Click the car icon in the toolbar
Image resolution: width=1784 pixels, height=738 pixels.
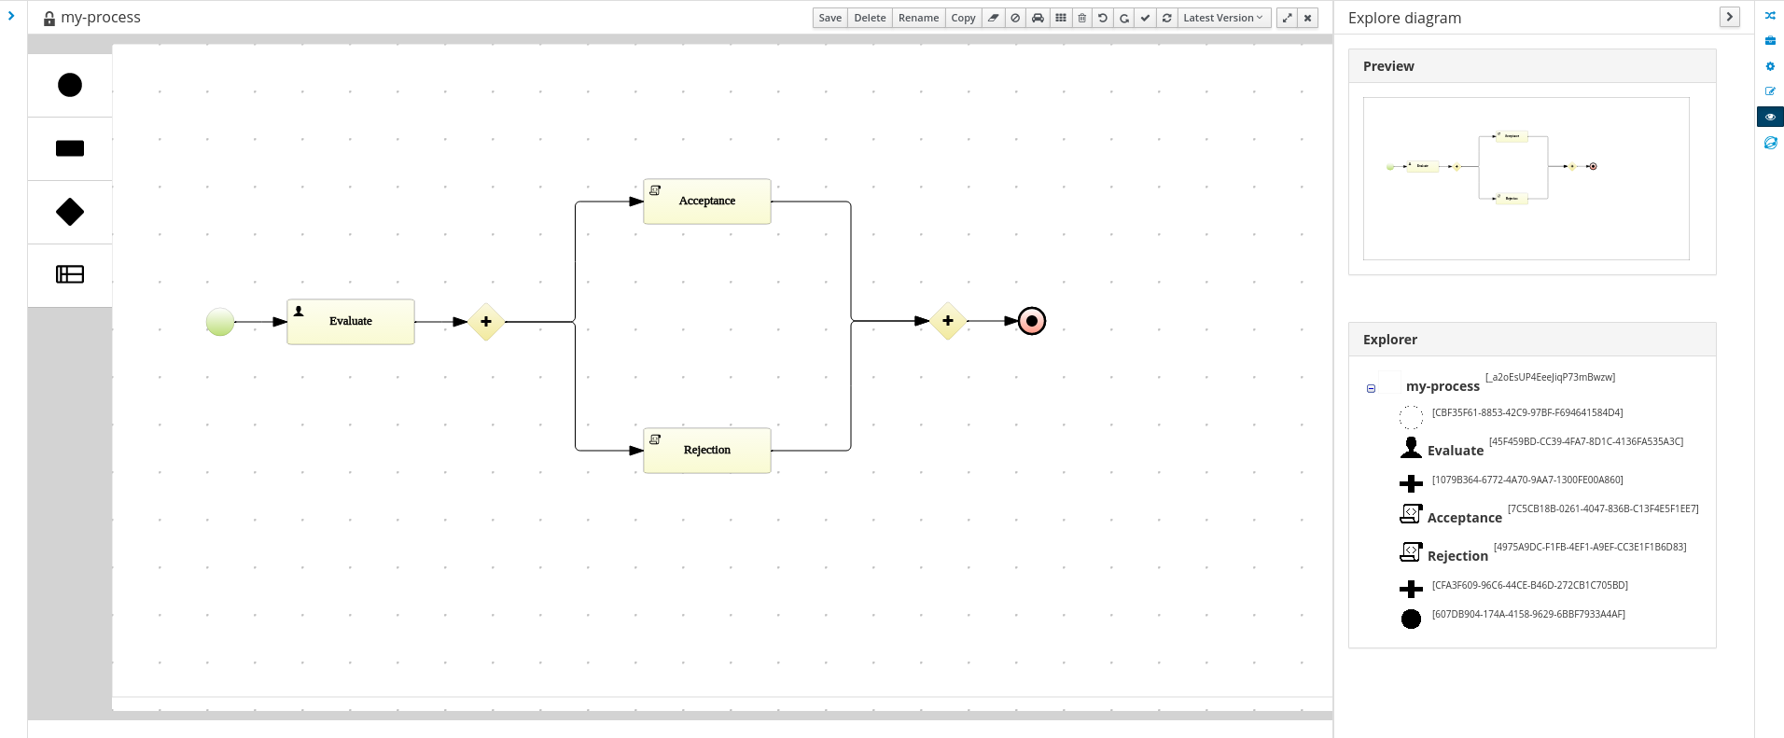[1038, 18]
